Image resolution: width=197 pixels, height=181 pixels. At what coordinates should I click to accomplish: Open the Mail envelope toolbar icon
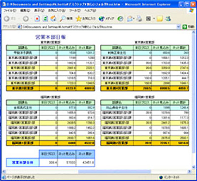pos(130,19)
